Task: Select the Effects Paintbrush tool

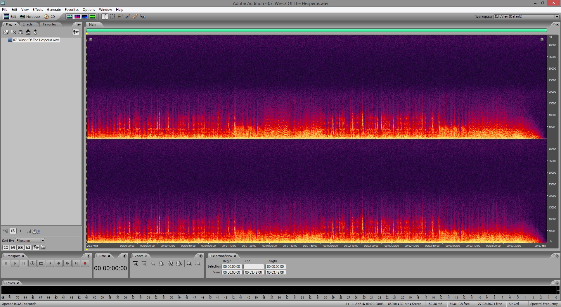Action: pyautogui.click(x=127, y=17)
